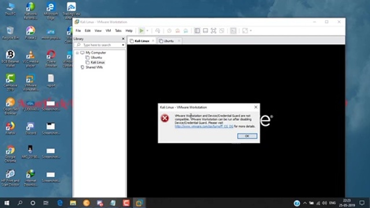Select Google Chrome desktop icon
Viewport: 370px width, 208px height.
[x=10, y=154]
